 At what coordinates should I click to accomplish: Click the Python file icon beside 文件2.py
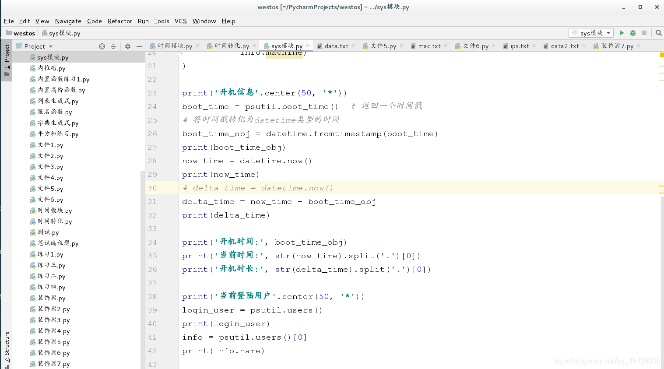[x=33, y=156]
